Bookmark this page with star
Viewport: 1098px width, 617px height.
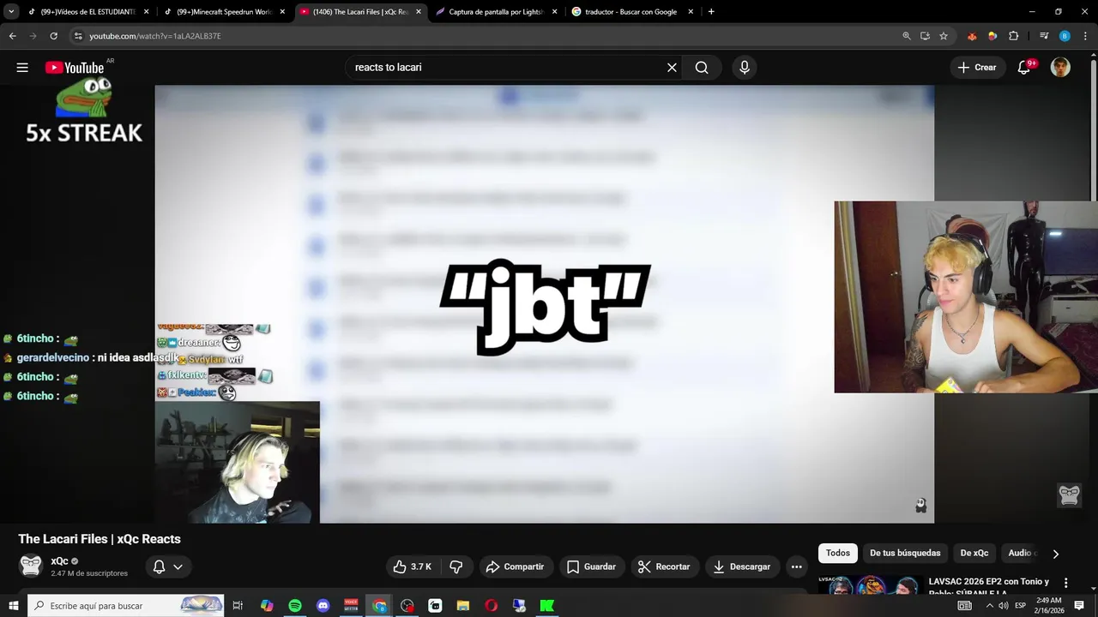point(944,36)
